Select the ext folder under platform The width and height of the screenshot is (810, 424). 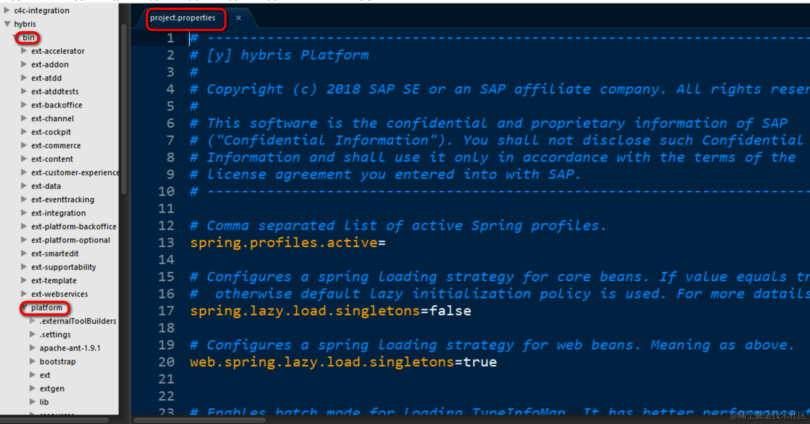pyautogui.click(x=45, y=375)
